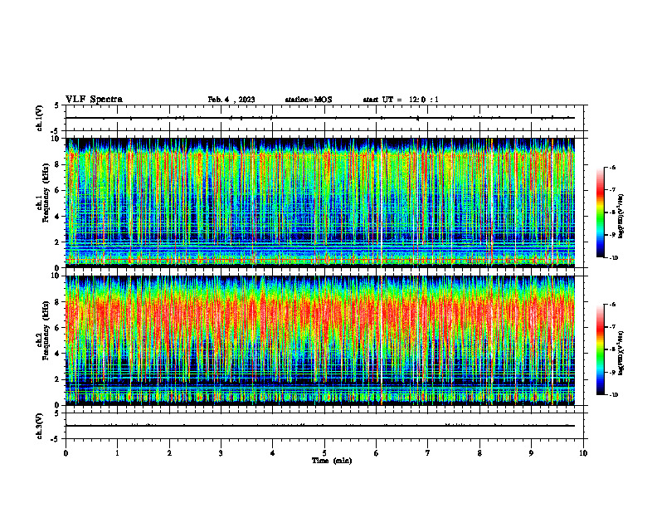The height and width of the screenshot is (508, 657).
Task: Click time axis tick label "7"
Action: (x=428, y=453)
